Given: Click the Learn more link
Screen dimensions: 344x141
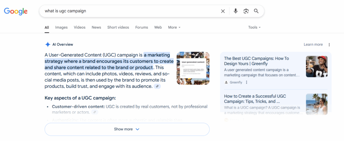Looking at the screenshot, I should [313, 45].
